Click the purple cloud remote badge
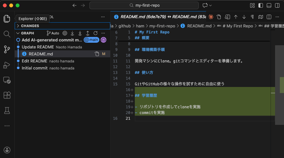 [x=104, y=40]
